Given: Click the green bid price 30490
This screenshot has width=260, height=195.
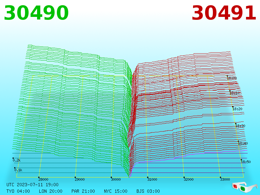Looking at the screenshot, I should point(36,13).
